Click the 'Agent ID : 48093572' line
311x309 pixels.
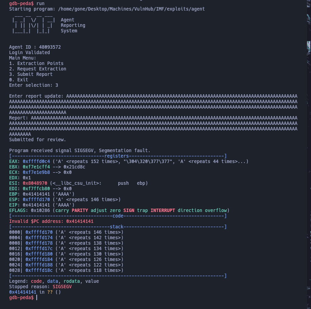35,47
